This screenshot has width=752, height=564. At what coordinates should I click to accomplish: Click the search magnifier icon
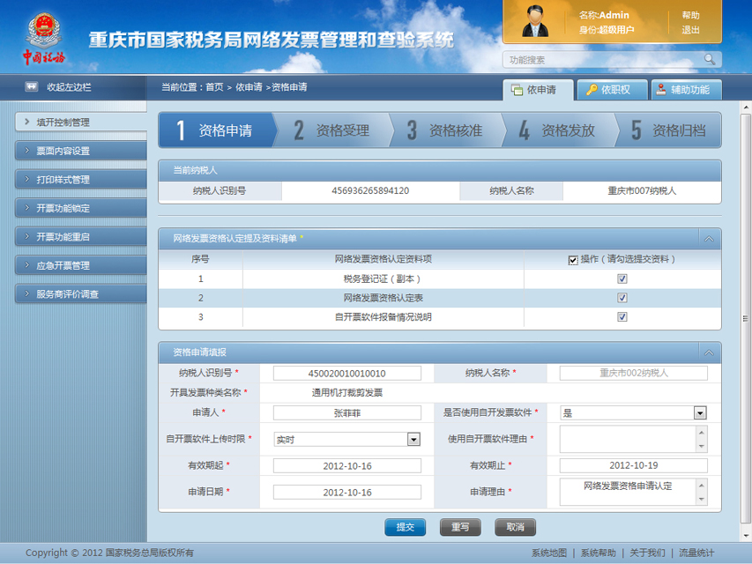(x=710, y=59)
